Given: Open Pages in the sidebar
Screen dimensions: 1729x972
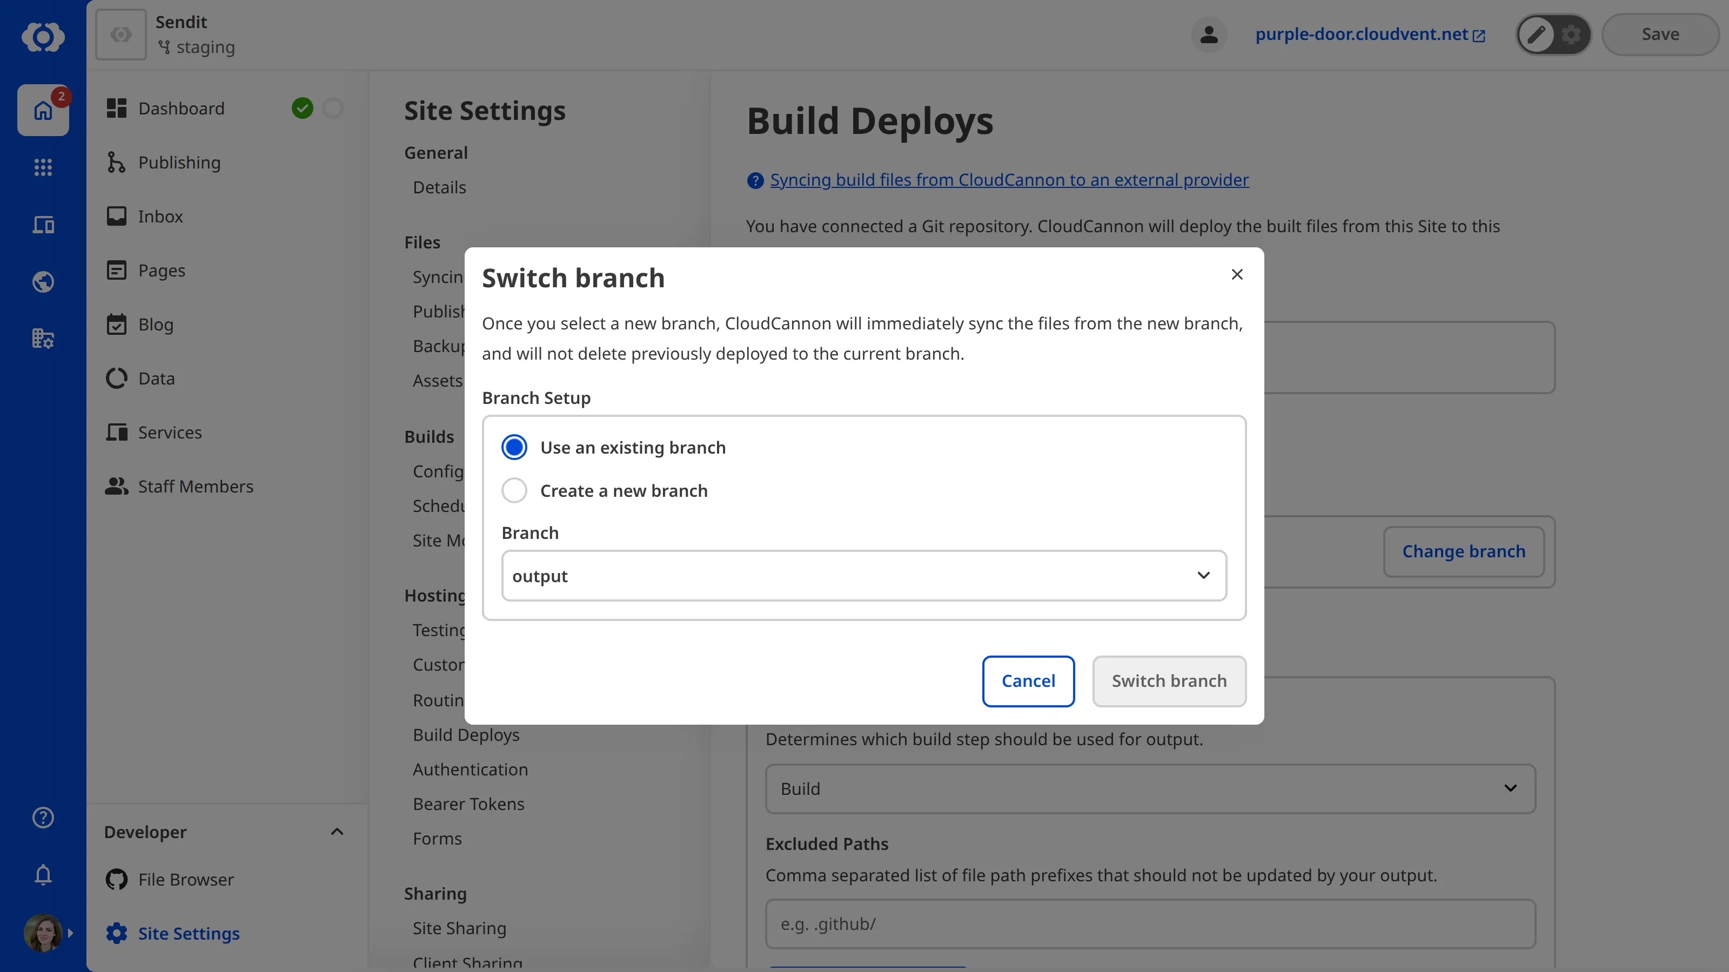Looking at the screenshot, I should (162, 271).
